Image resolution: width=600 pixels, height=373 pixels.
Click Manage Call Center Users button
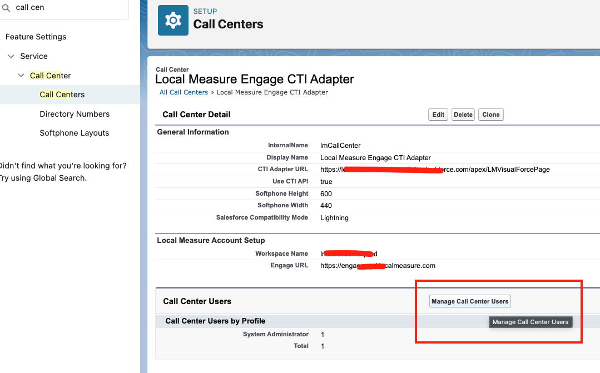coord(470,301)
